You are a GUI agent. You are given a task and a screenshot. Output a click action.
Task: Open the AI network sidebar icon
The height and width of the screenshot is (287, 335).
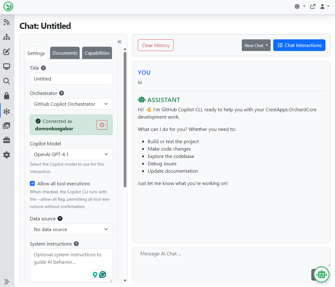(x=7, y=111)
